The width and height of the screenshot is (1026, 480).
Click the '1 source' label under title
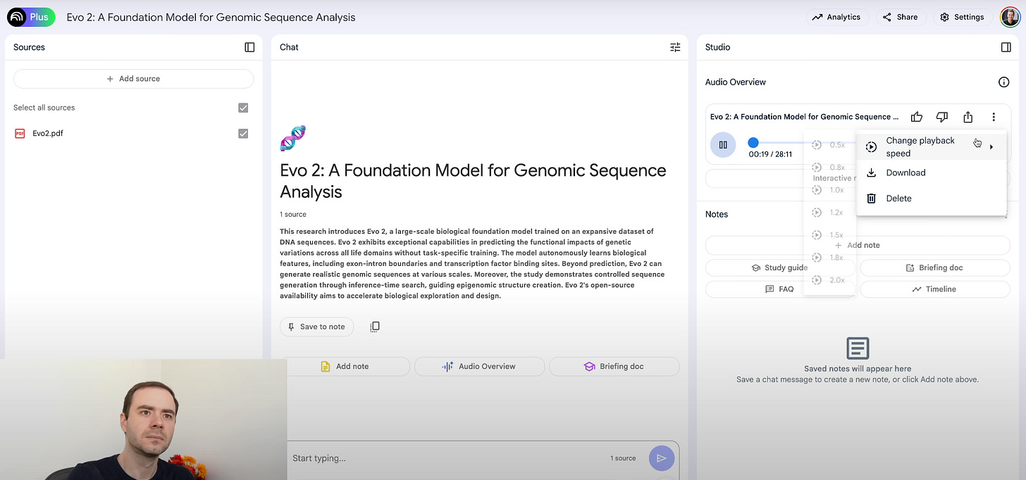293,214
